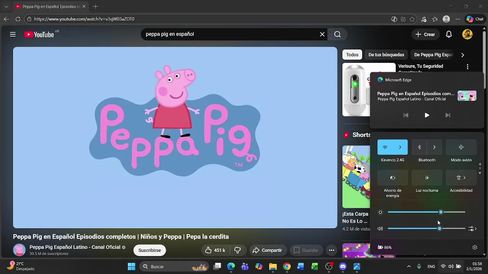The width and height of the screenshot is (488, 274).
Task: Select De tus búsquedas chip
Action: pos(386,55)
